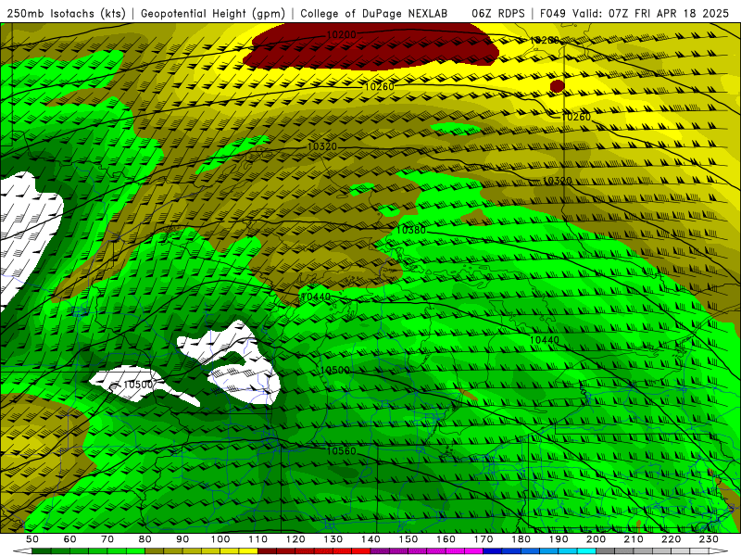The height and width of the screenshot is (556, 741).
Task: Click the '120' label on the color scale
Action: (x=295, y=539)
